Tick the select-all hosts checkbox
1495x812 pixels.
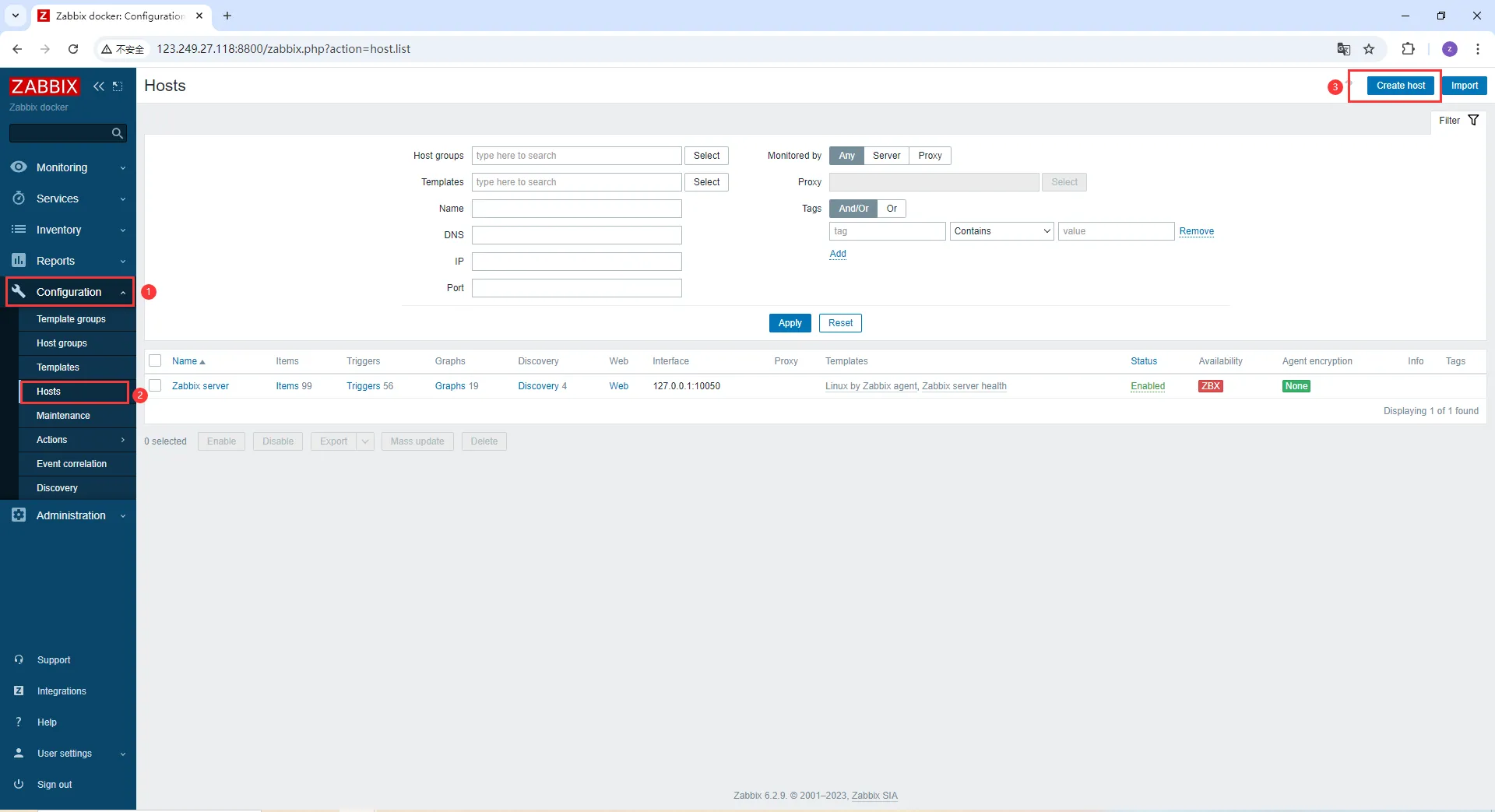(155, 360)
